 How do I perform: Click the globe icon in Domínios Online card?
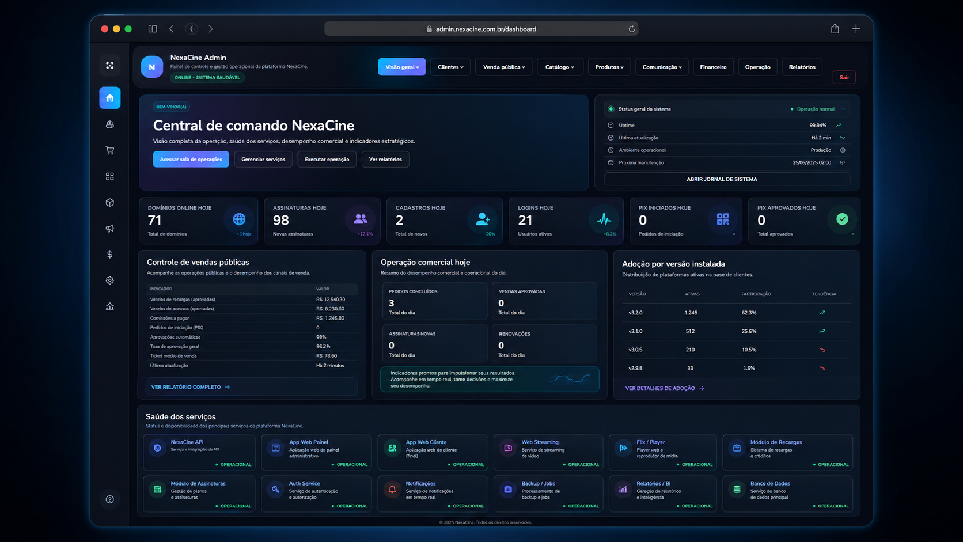239,219
